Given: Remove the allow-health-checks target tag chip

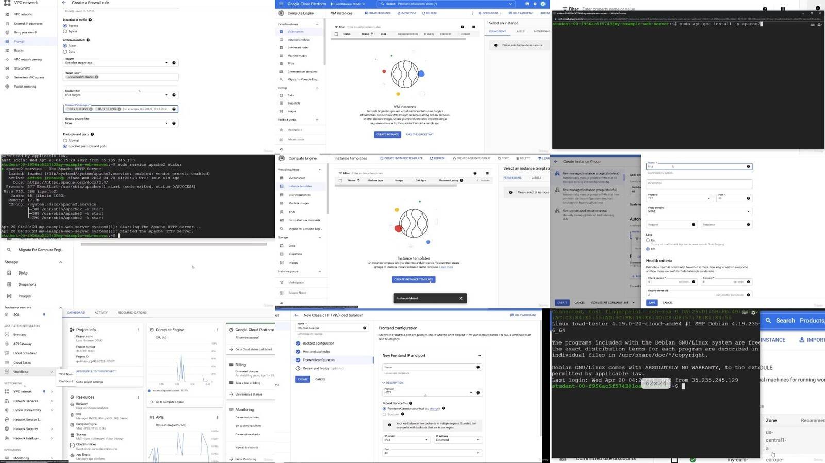Looking at the screenshot, I should 96,77.
